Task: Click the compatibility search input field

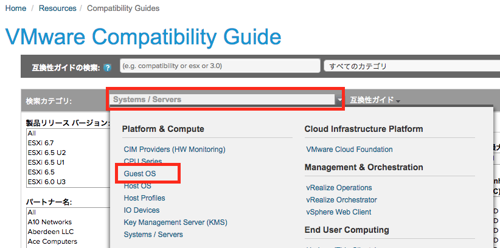Action: pos(220,66)
